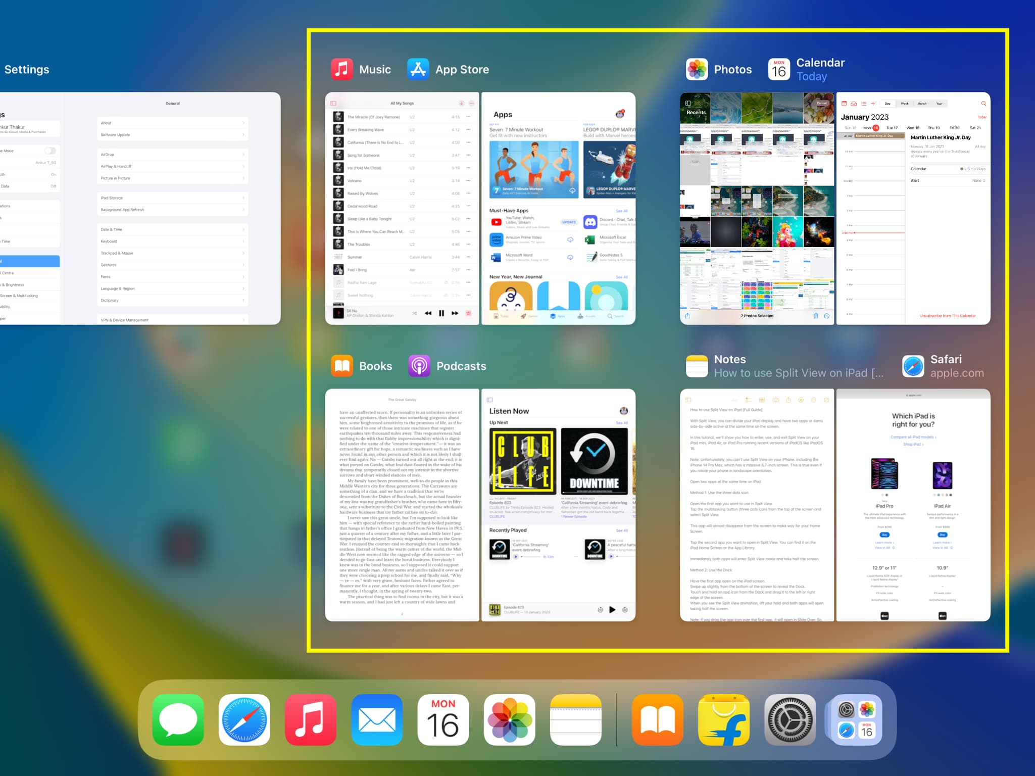Viewport: 1035px width, 776px height.
Task: Open Flipkart app in the dock
Action: 724,719
